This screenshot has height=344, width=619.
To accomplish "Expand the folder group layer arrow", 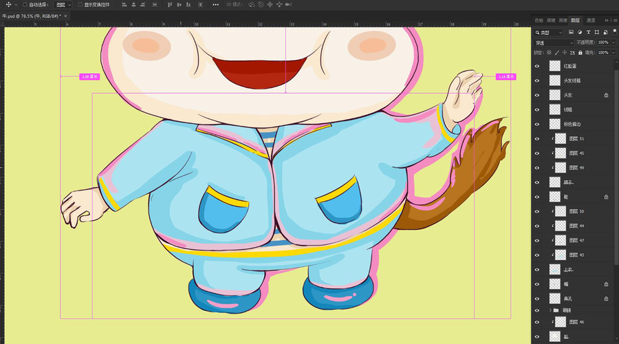I will [550, 310].
